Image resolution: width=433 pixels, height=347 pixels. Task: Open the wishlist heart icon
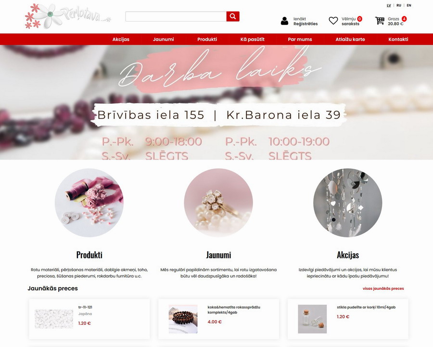333,21
